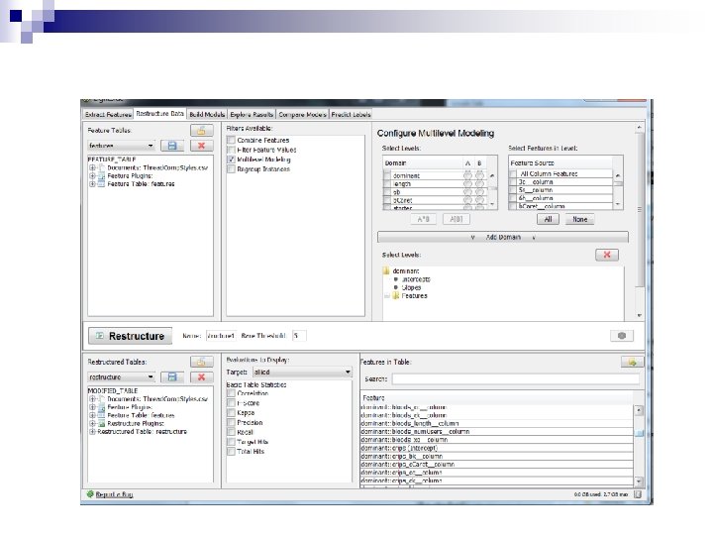Open the Target dropdown showing allied
Screen dimensions: 713x535
(x=302, y=373)
